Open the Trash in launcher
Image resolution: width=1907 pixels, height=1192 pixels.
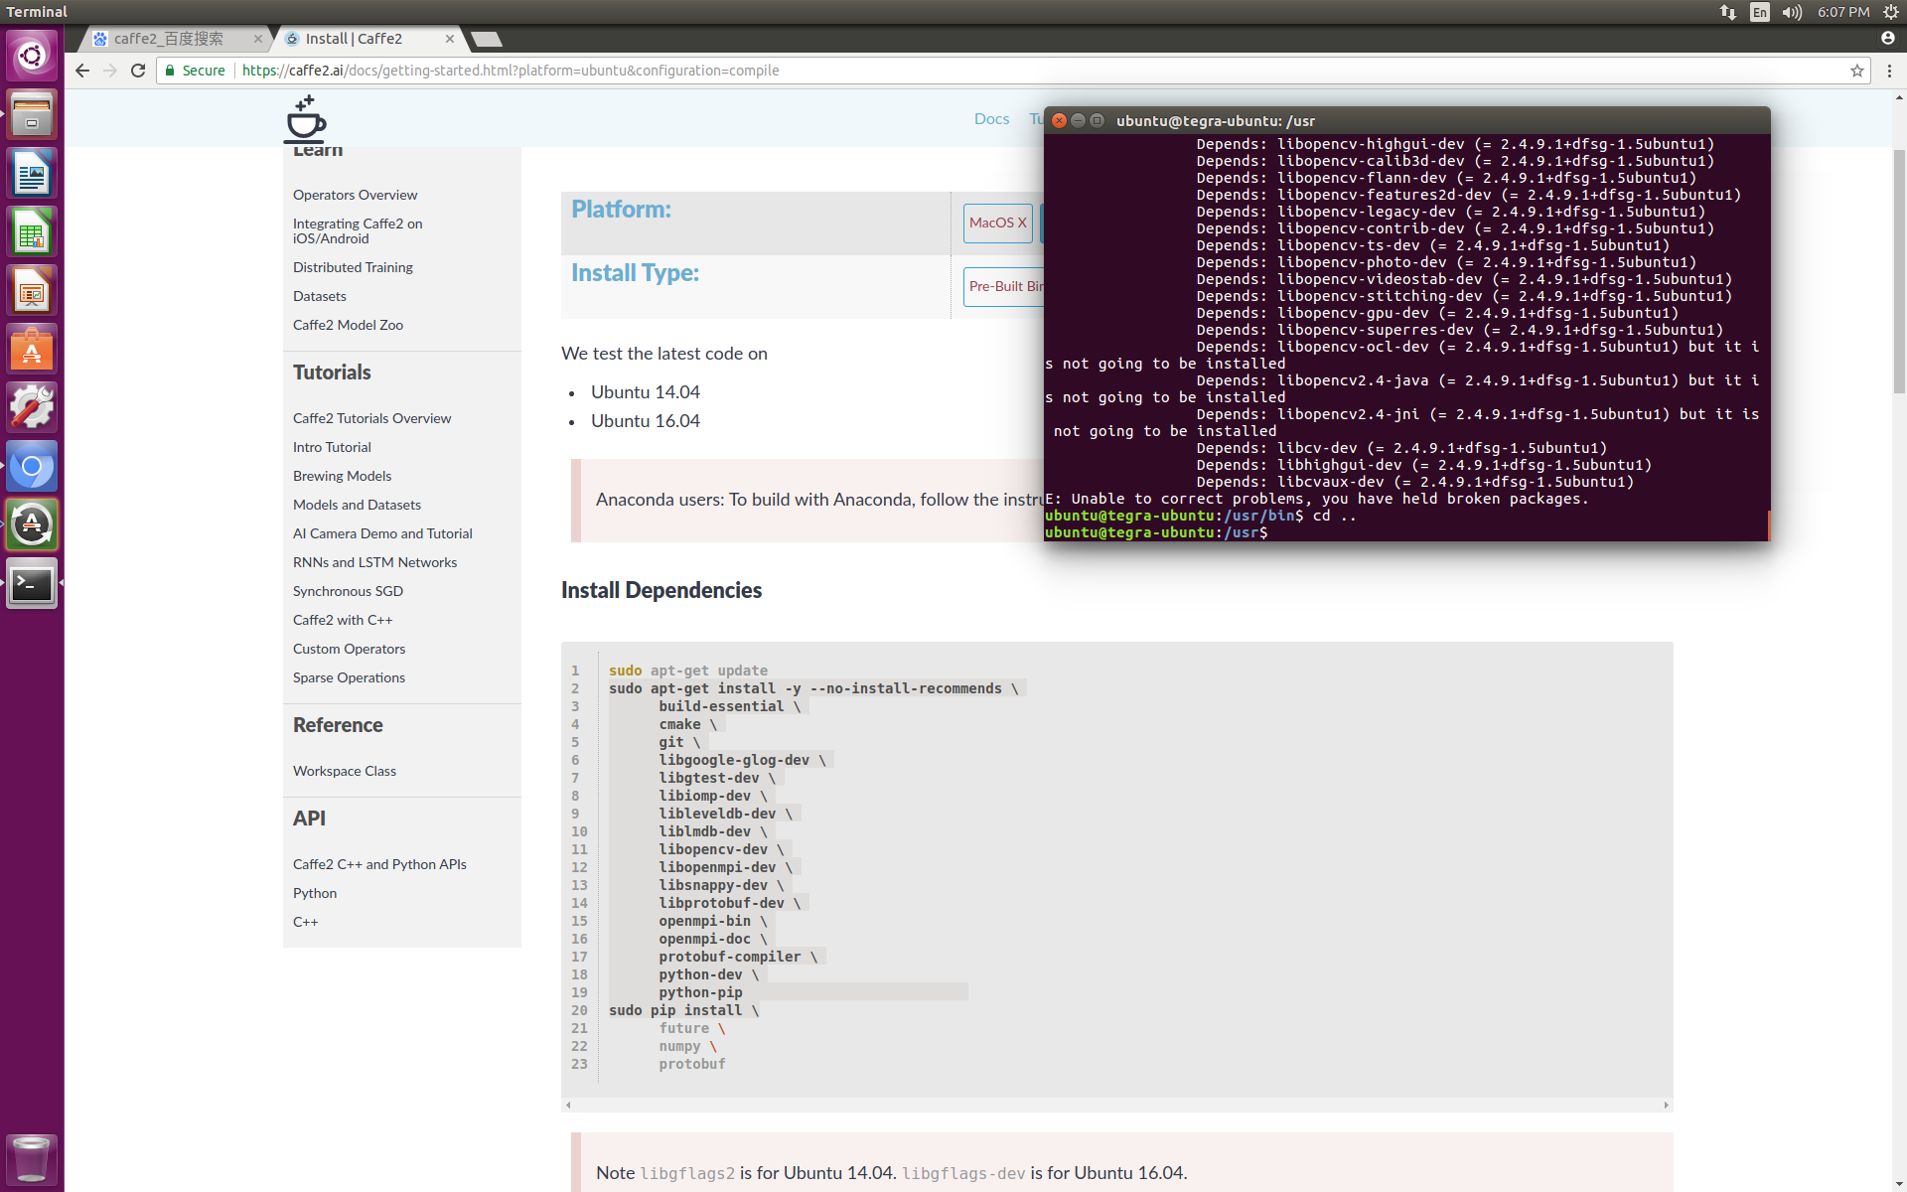click(x=32, y=1158)
